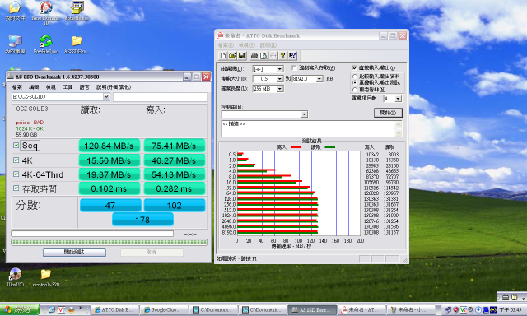Image resolution: width=527 pixels, height=316 pixels.
Task: Click the Windows Start button
Action: coord(19,309)
